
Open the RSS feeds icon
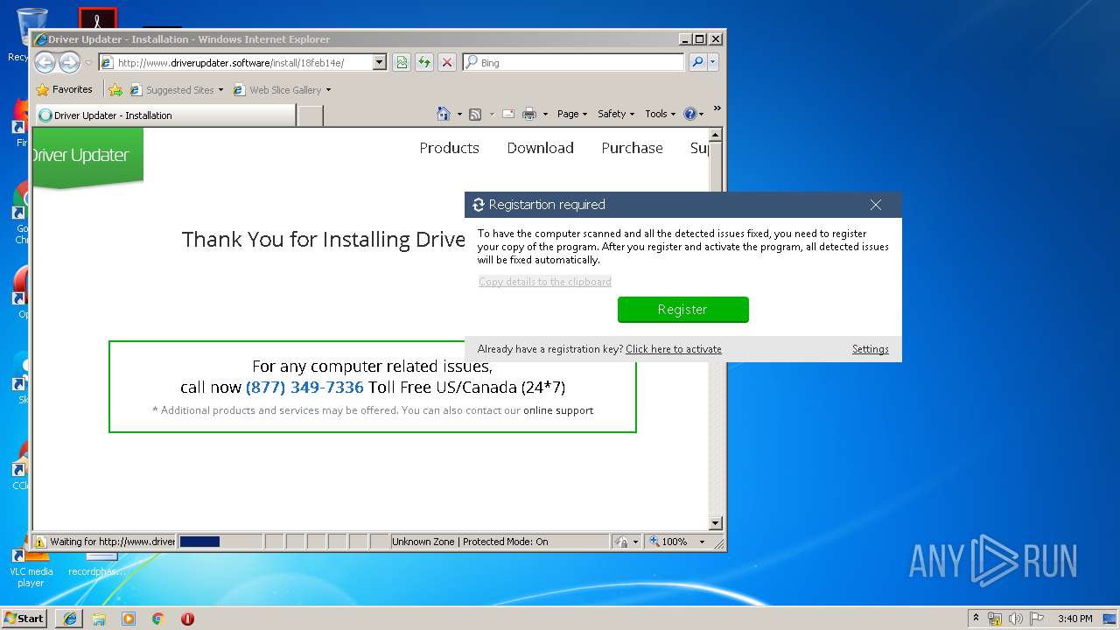(475, 114)
